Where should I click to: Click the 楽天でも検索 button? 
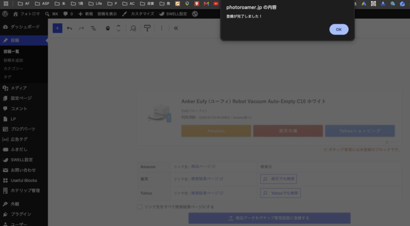(279, 179)
